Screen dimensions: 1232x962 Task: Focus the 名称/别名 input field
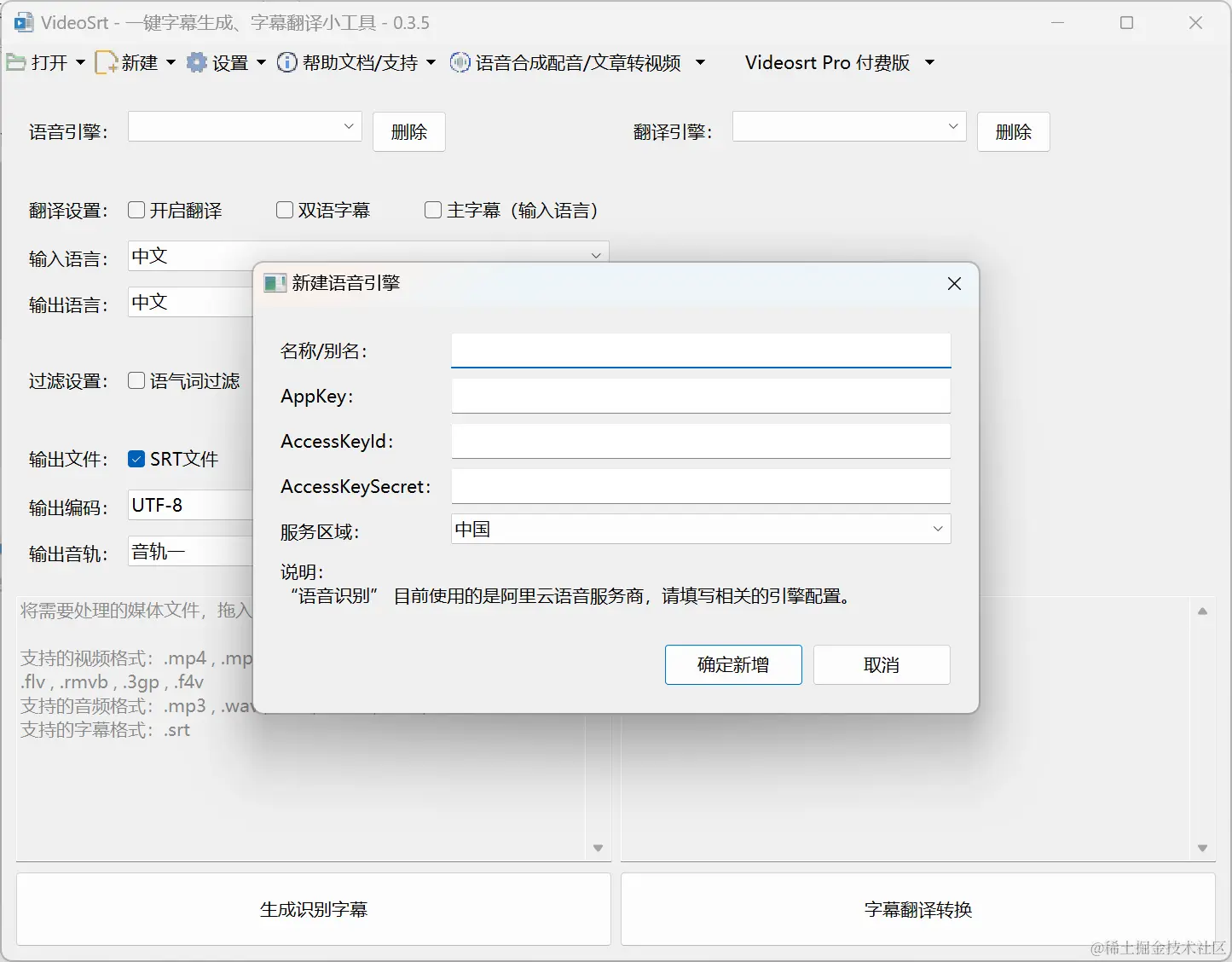pos(701,351)
